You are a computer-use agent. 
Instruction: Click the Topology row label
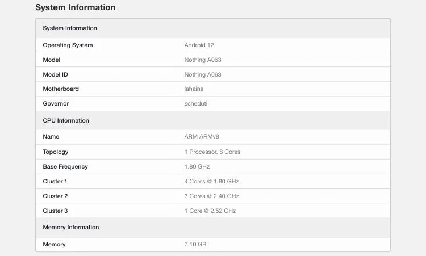[x=56, y=152]
